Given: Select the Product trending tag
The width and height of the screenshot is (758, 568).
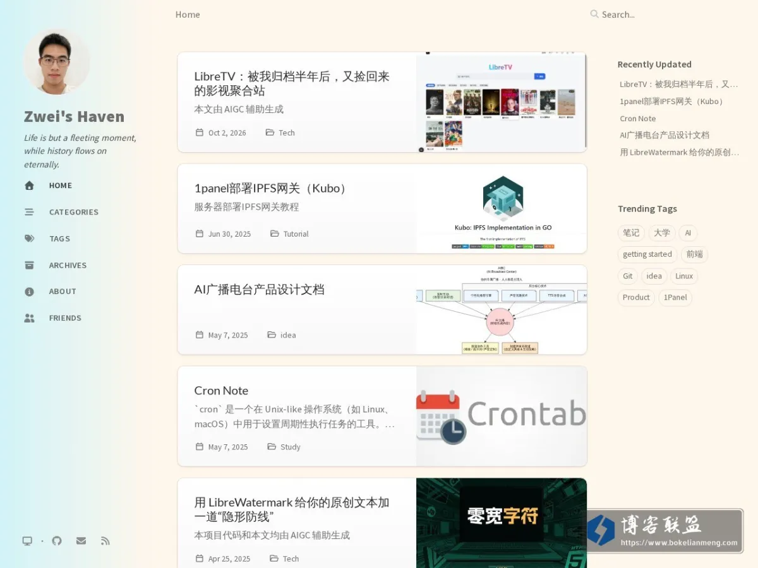Looking at the screenshot, I should point(636,297).
